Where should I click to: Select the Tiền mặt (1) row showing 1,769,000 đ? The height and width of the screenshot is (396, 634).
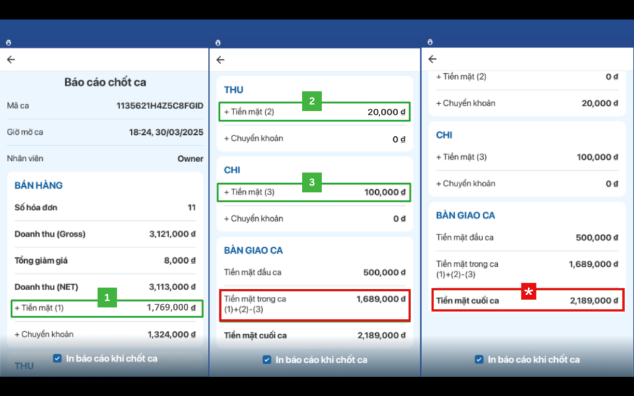(107, 308)
